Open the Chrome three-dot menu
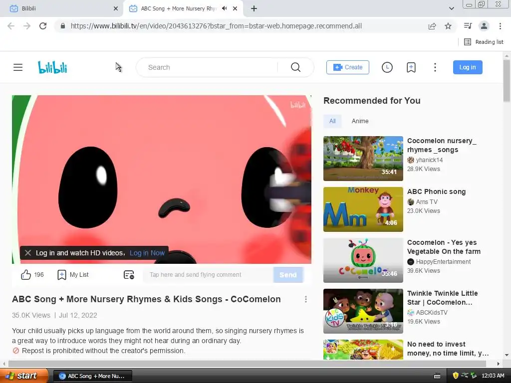Screen dimensions: 511x383 [x=500, y=26]
